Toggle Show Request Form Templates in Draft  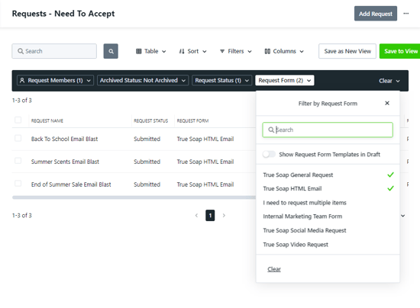click(x=269, y=154)
